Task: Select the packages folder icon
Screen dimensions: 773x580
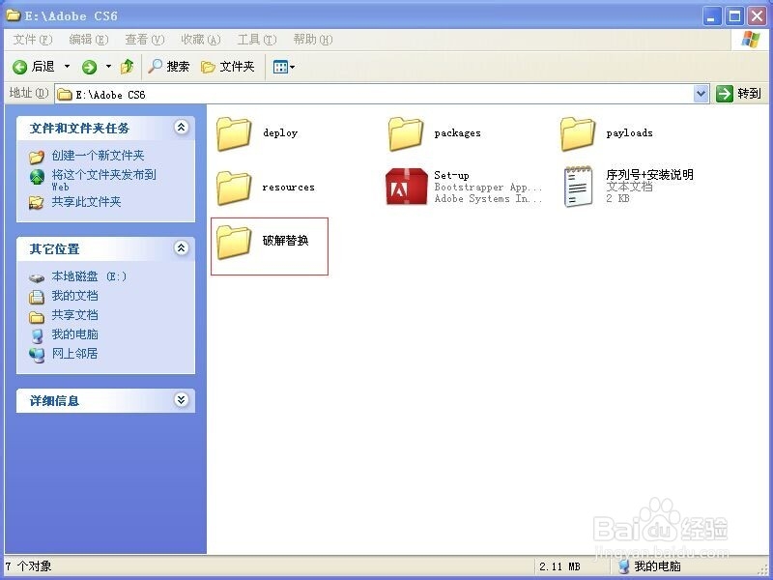Action: pos(406,133)
